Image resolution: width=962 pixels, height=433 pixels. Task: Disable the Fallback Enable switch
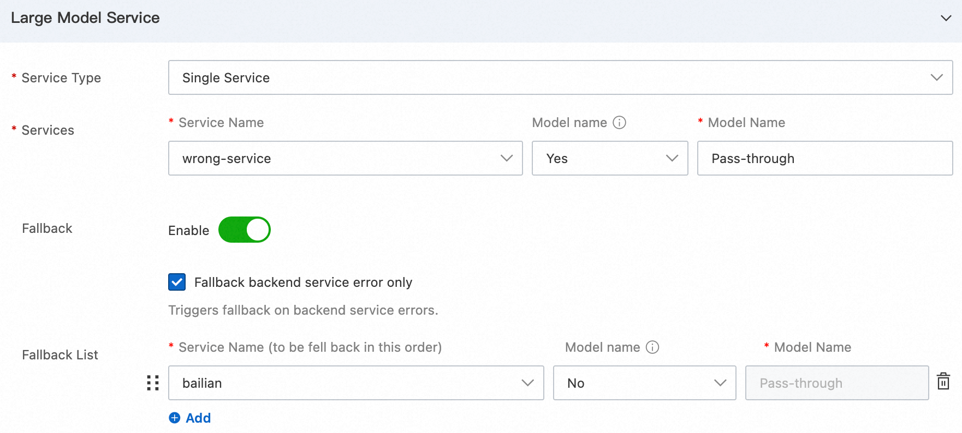pyautogui.click(x=245, y=230)
